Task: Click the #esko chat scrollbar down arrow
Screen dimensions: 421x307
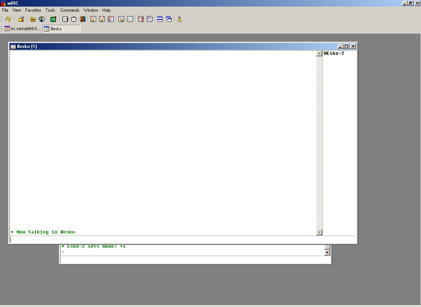Action: [x=319, y=232]
